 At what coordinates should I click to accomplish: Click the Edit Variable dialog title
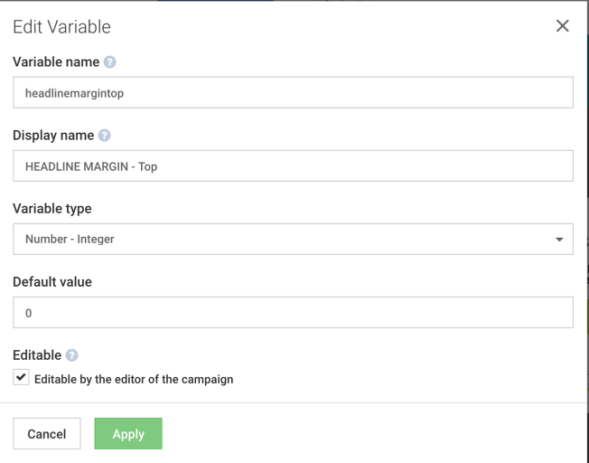61,27
